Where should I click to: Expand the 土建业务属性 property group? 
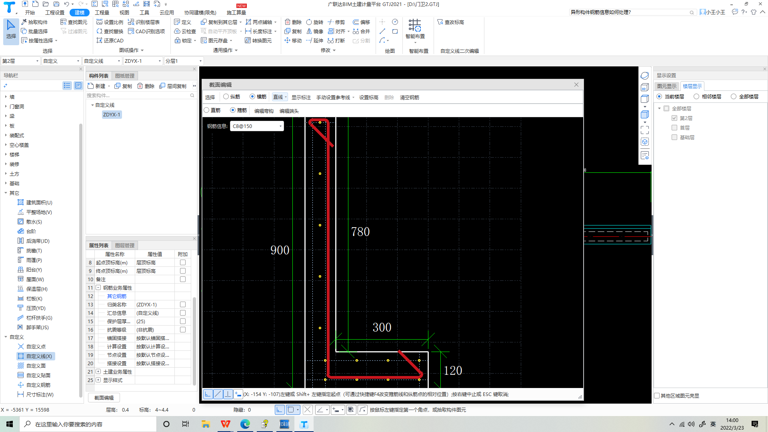(x=98, y=372)
